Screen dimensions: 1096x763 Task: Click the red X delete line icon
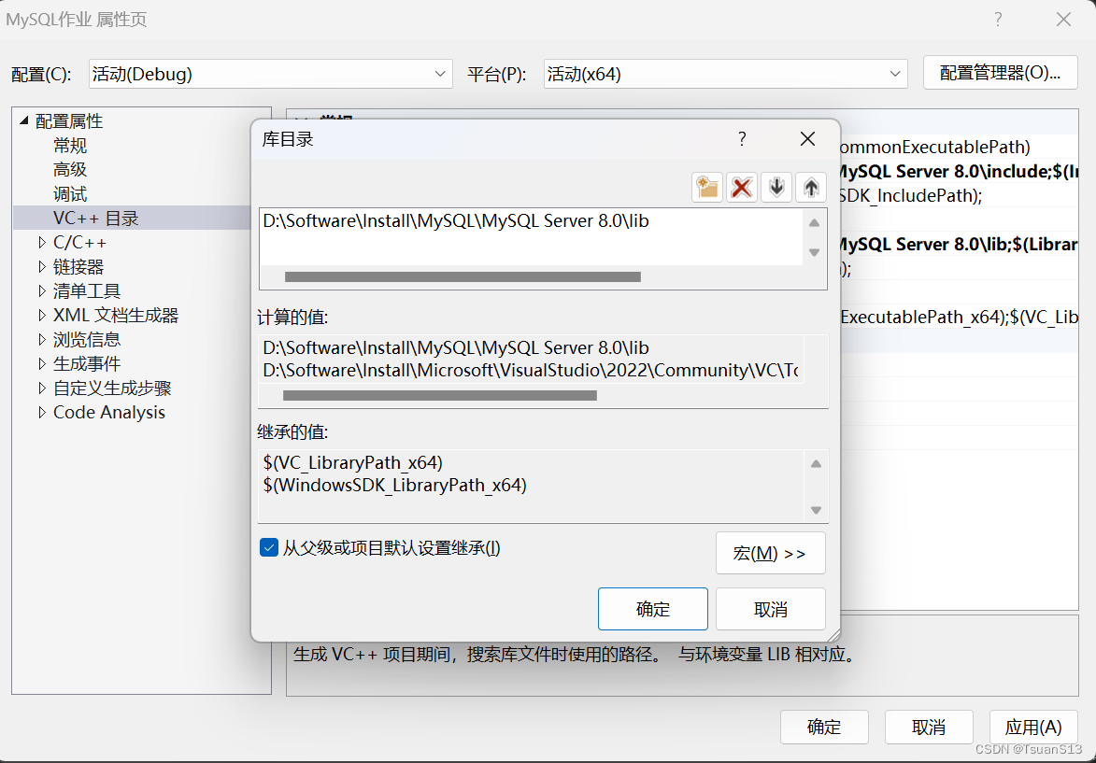tap(742, 188)
